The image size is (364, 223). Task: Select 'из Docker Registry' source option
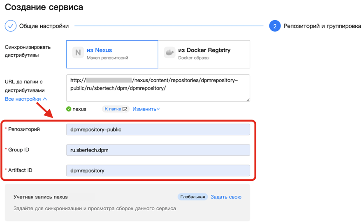(x=204, y=54)
